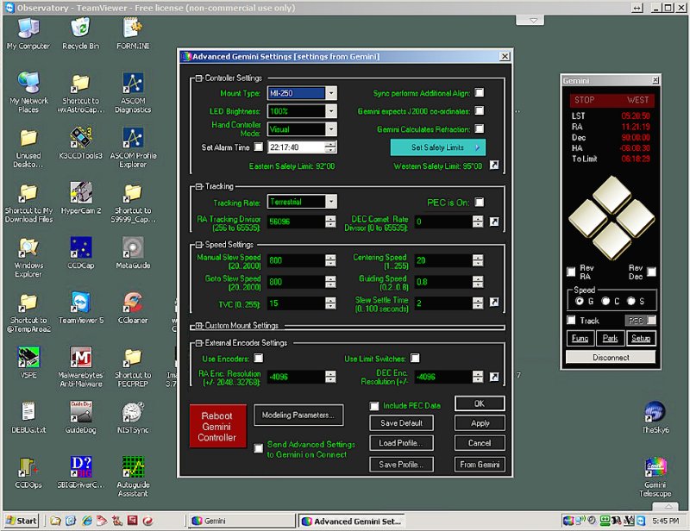Screen dimensions: 690x531
Task: Click the Disconnect button
Action: point(611,357)
